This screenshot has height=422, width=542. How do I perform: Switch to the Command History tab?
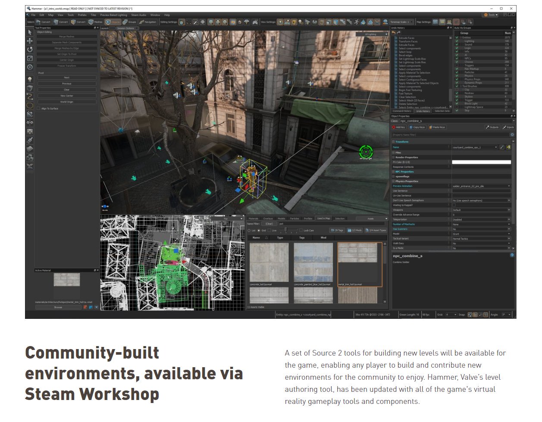pos(402,111)
